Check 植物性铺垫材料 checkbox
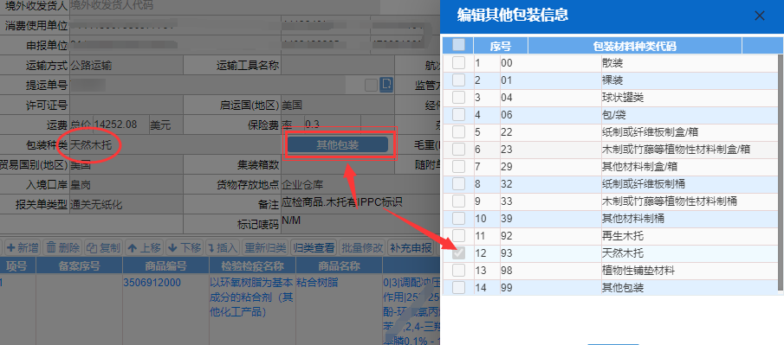Image resolution: width=784 pixels, height=345 pixels. click(x=458, y=271)
